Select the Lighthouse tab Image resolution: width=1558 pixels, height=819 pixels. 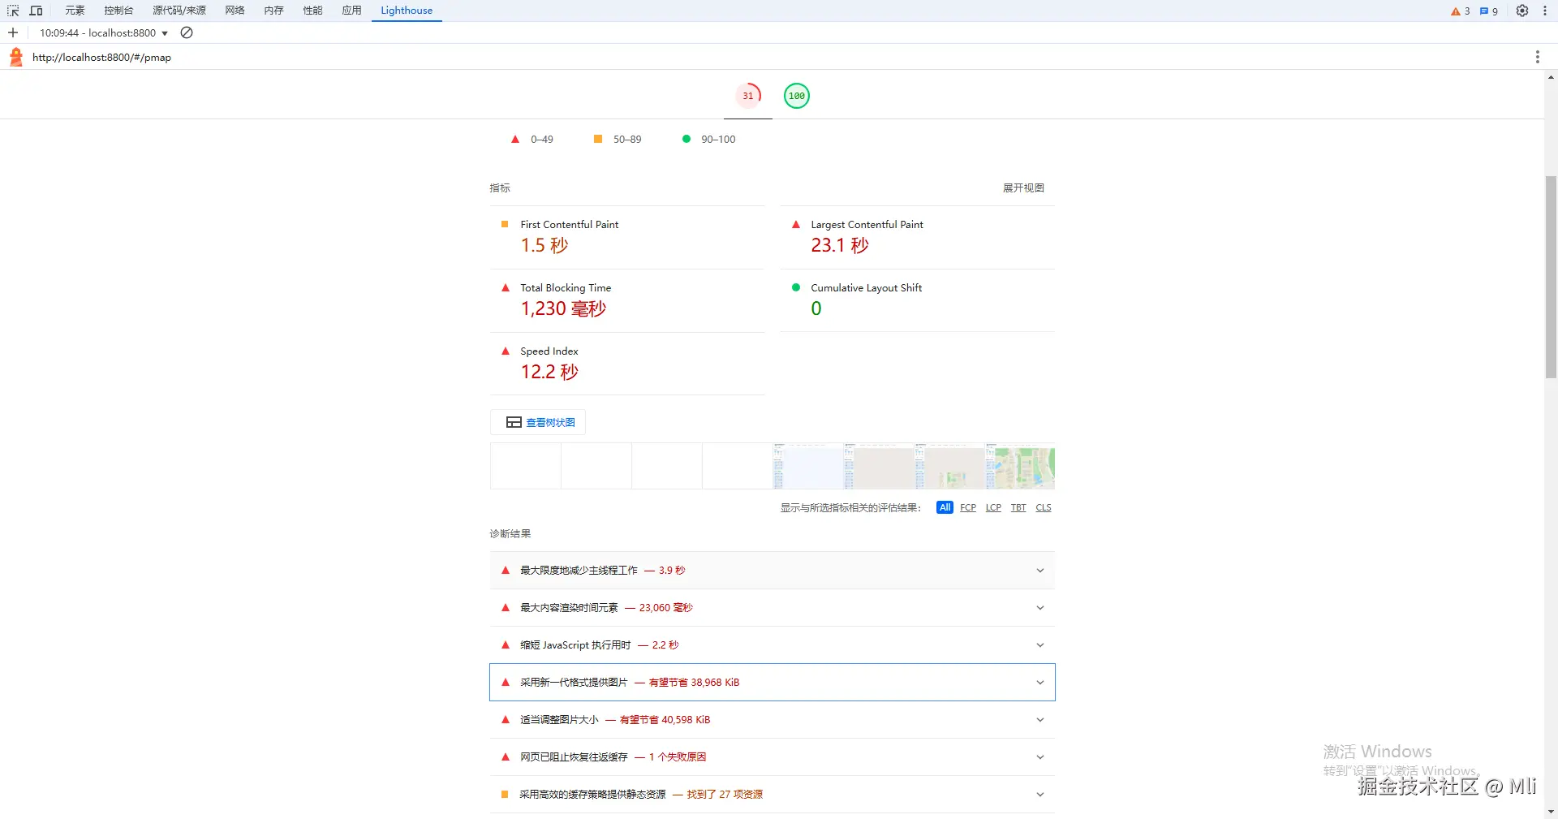point(407,11)
